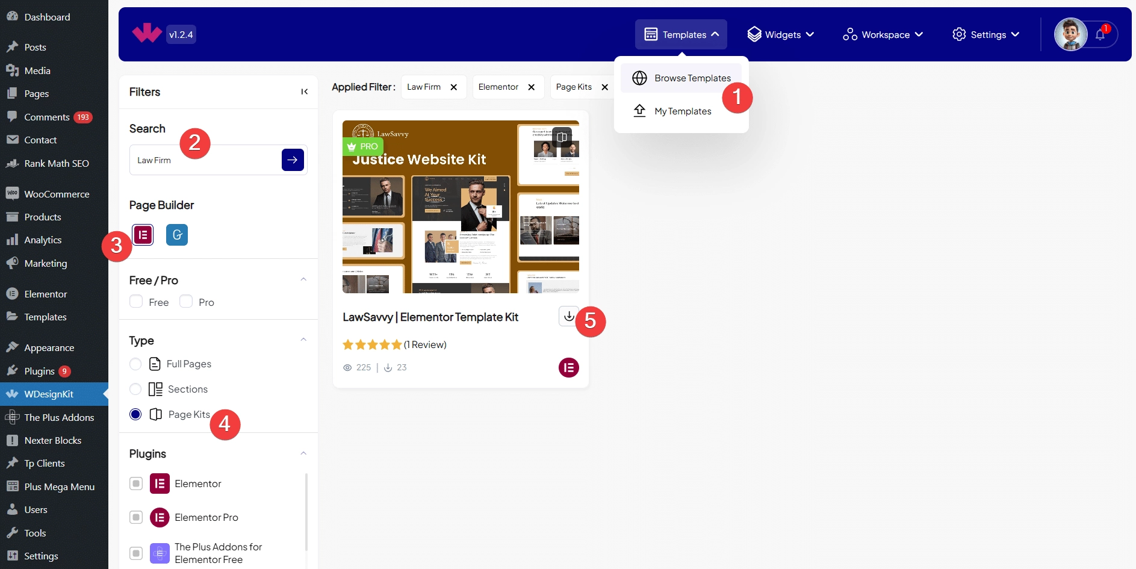Open the Widgets dropdown menu
Image resolution: width=1136 pixels, height=569 pixels.
click(x=781, y=35)
